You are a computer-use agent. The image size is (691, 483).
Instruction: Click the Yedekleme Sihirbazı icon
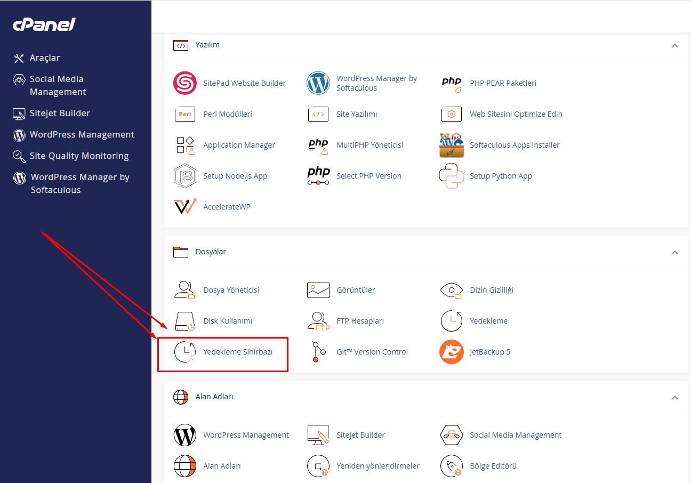pyautogui.click(x=185, y=352)
